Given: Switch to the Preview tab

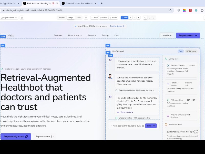Looking at the screenshot, I should (62, 18).
